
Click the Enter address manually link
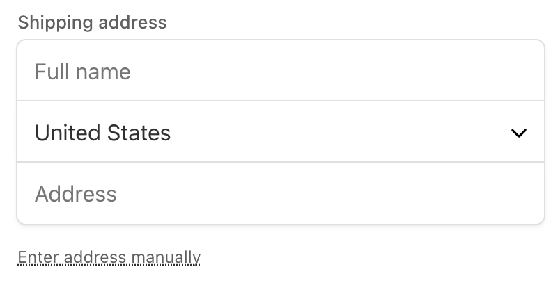coord(109,257)
